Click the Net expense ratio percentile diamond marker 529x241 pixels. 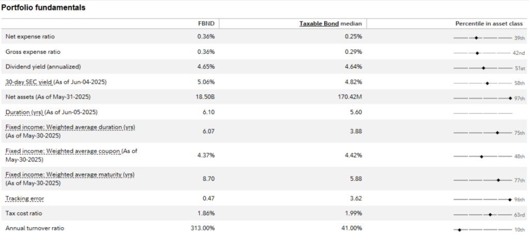(x=476, y=38)
